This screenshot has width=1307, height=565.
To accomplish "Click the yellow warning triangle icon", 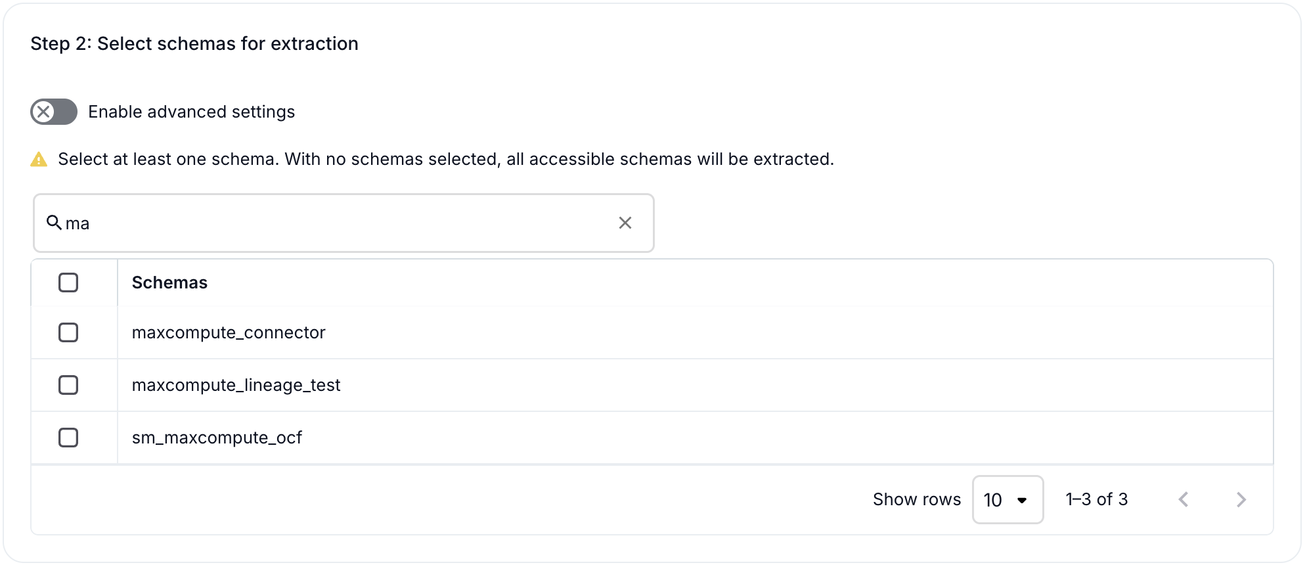I will [39, 160].
